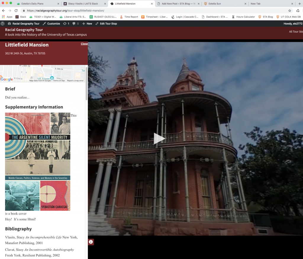303x259 pixels.
Task: Close the Littlefield Mansion panel
Action: 84,44
